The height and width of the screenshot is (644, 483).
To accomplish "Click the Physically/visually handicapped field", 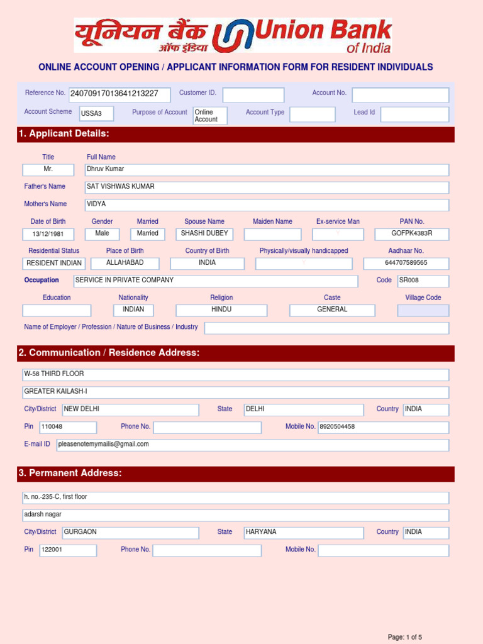I will (304, 264).
